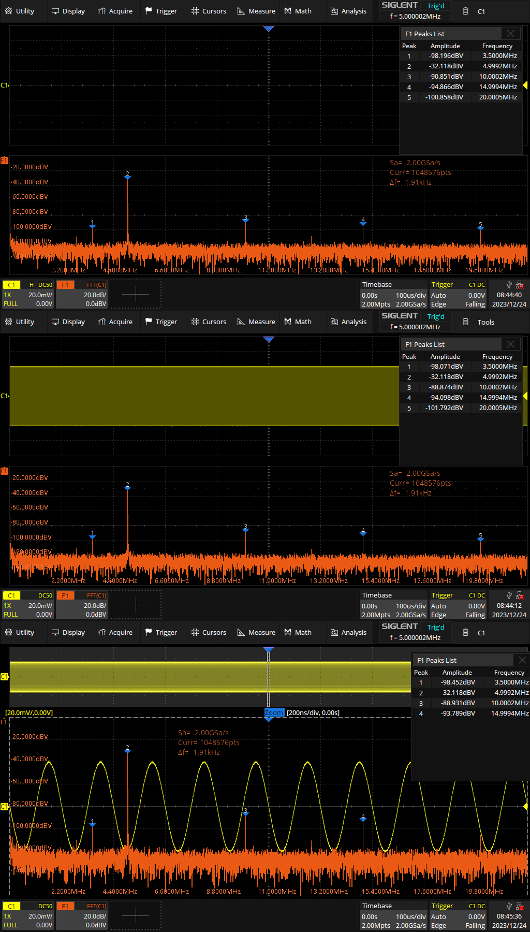Toggle C1 channel box in 08:44:12 capture
The height and width of the screenshot is (932, 530).
(x=28, y=605)
